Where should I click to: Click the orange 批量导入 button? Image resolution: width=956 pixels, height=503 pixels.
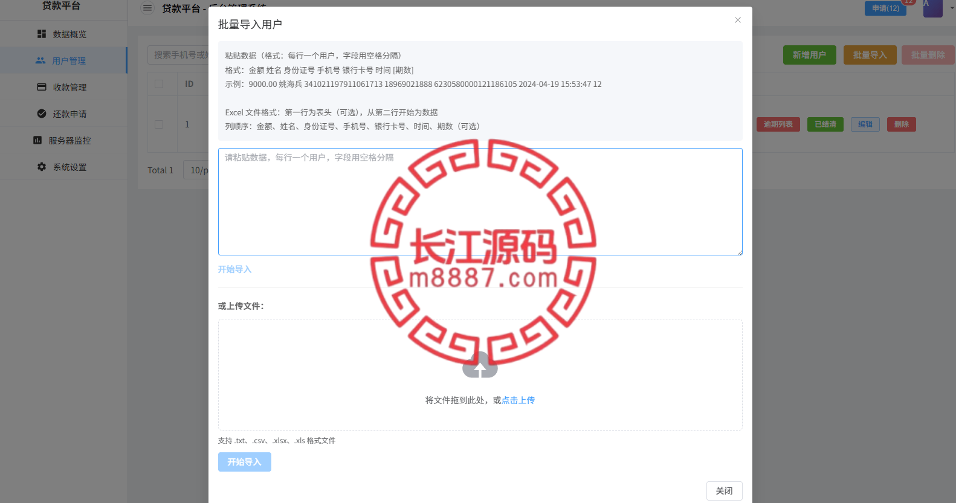point(870,55)
